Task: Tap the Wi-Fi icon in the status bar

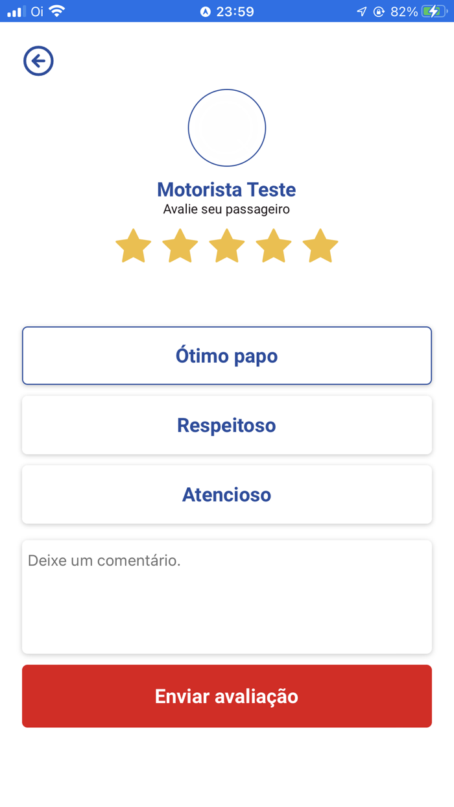Action: click(x=56, y=10)
